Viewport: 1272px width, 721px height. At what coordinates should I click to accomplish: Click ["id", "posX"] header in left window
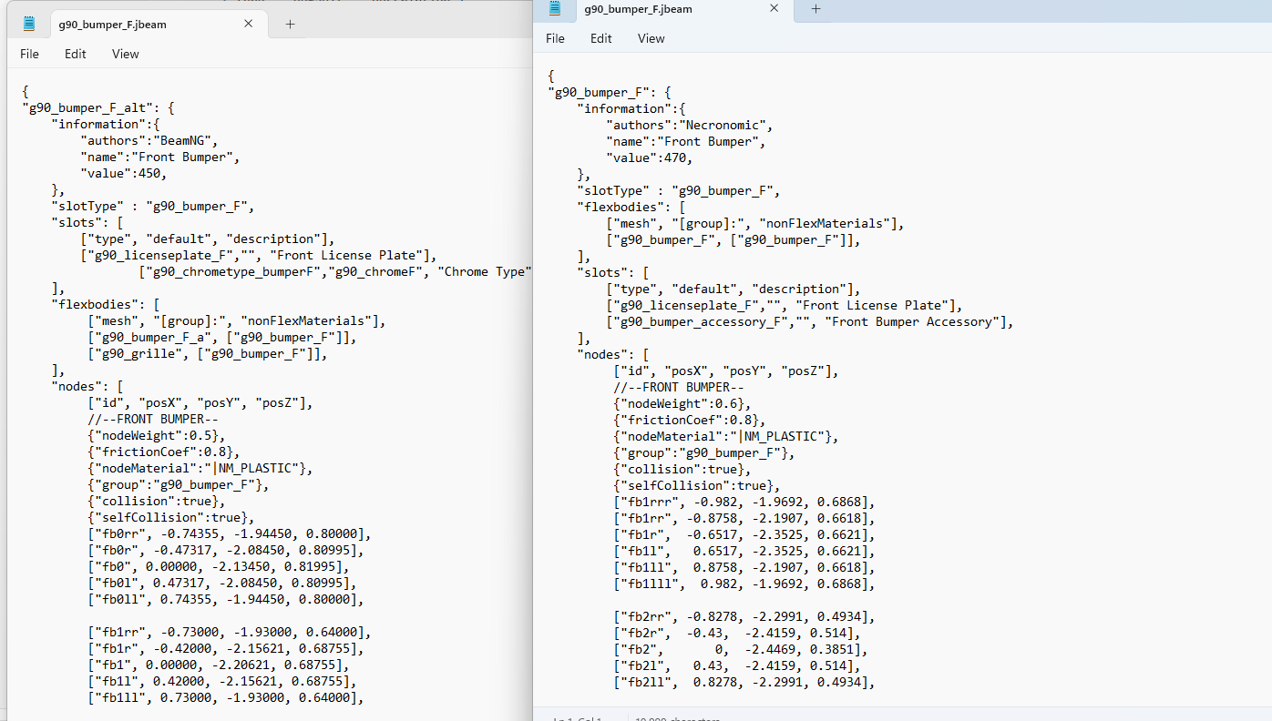pos(200,402)
